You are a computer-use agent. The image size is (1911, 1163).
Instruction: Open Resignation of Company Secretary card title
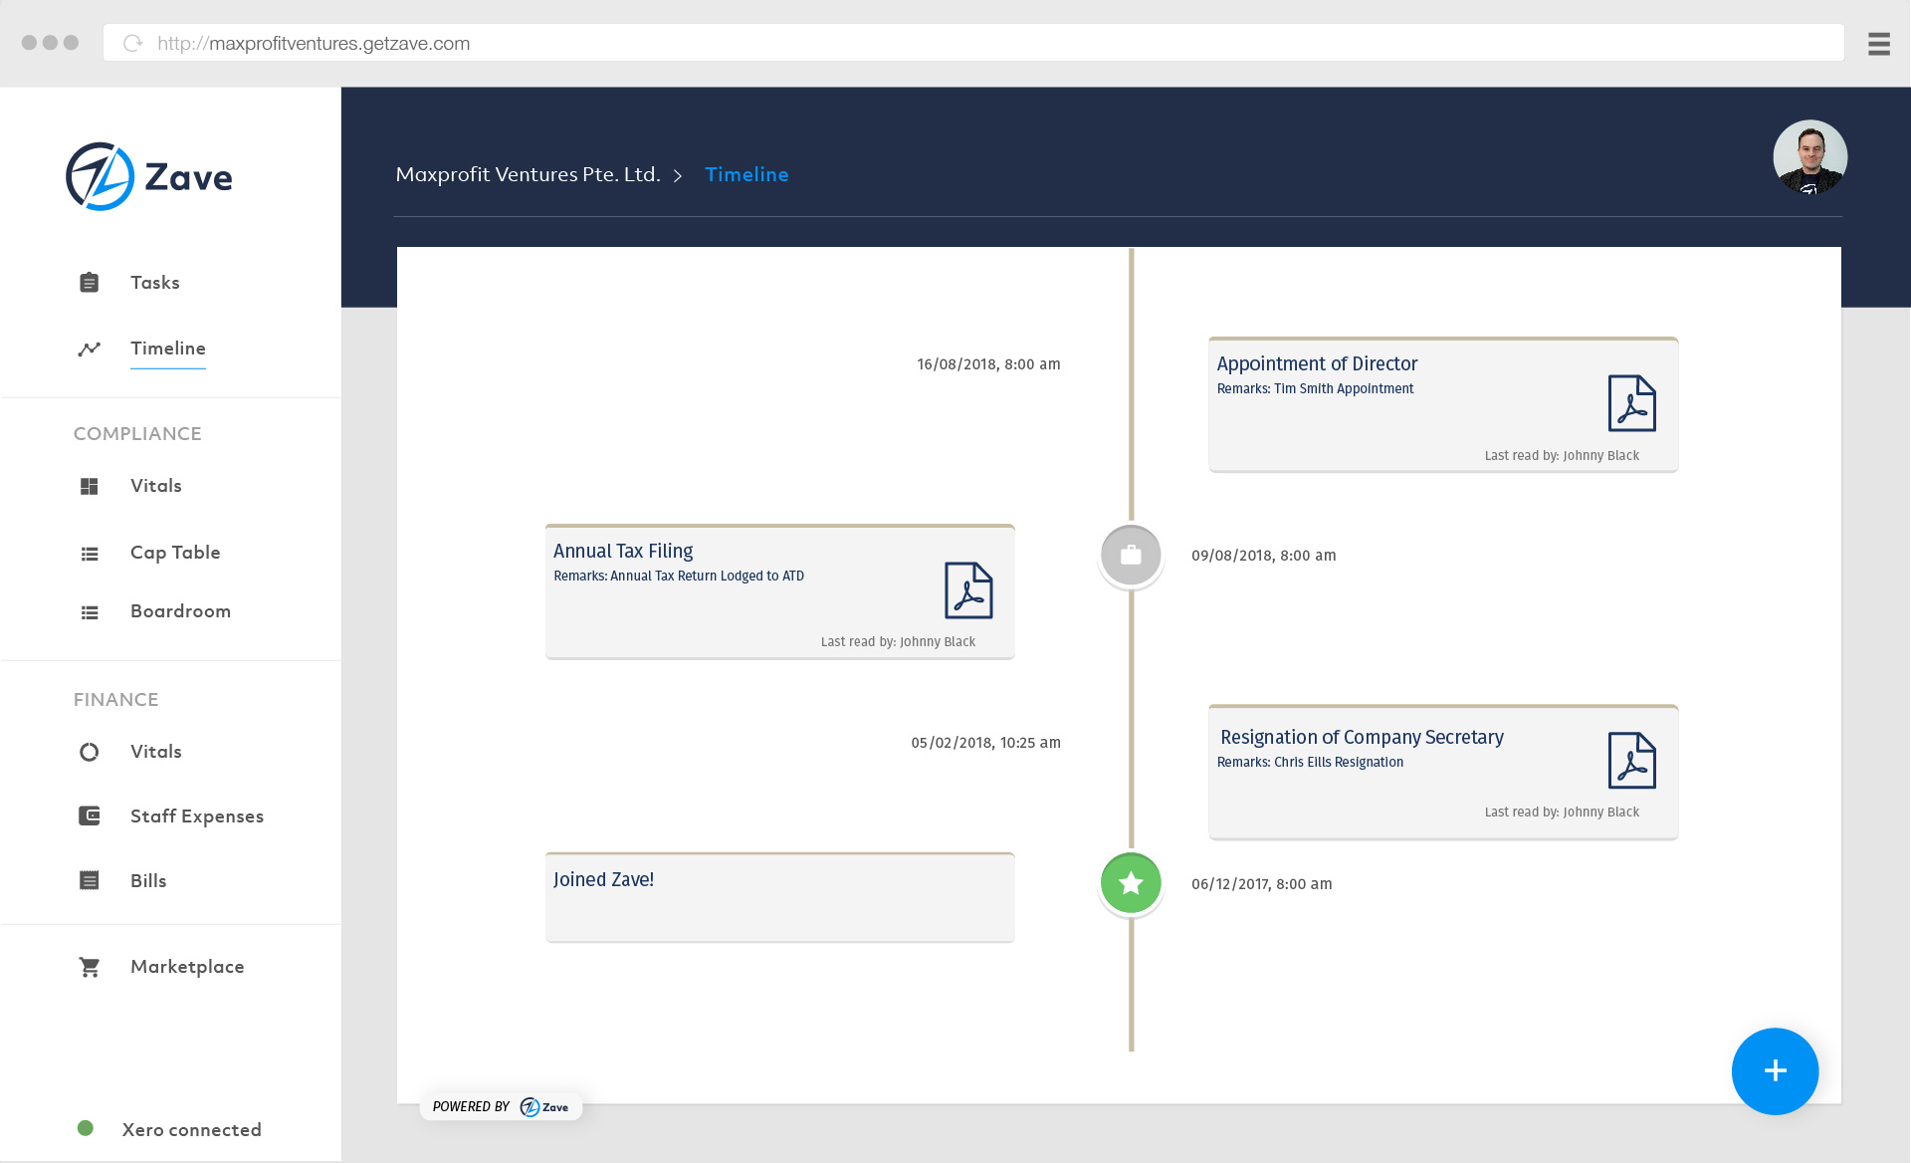(1362, 737)
